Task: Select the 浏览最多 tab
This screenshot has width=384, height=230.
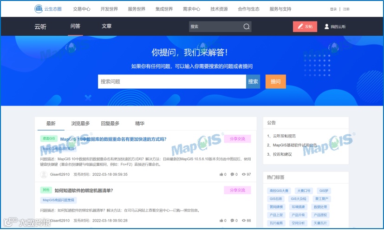Action: point(80,124)
